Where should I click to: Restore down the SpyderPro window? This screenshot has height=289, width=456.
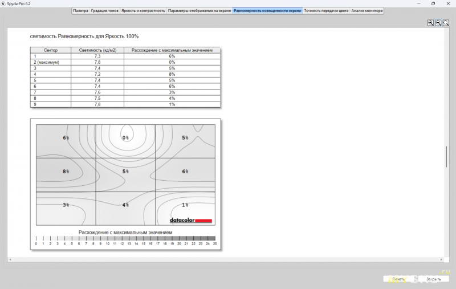(433, 3)
